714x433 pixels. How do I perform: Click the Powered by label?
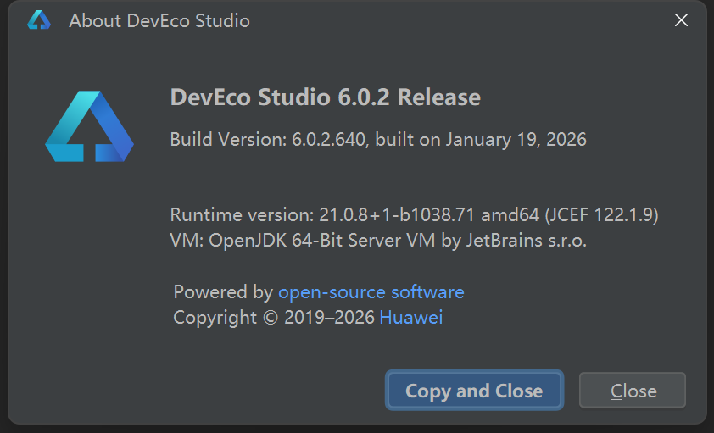[222, 292]
